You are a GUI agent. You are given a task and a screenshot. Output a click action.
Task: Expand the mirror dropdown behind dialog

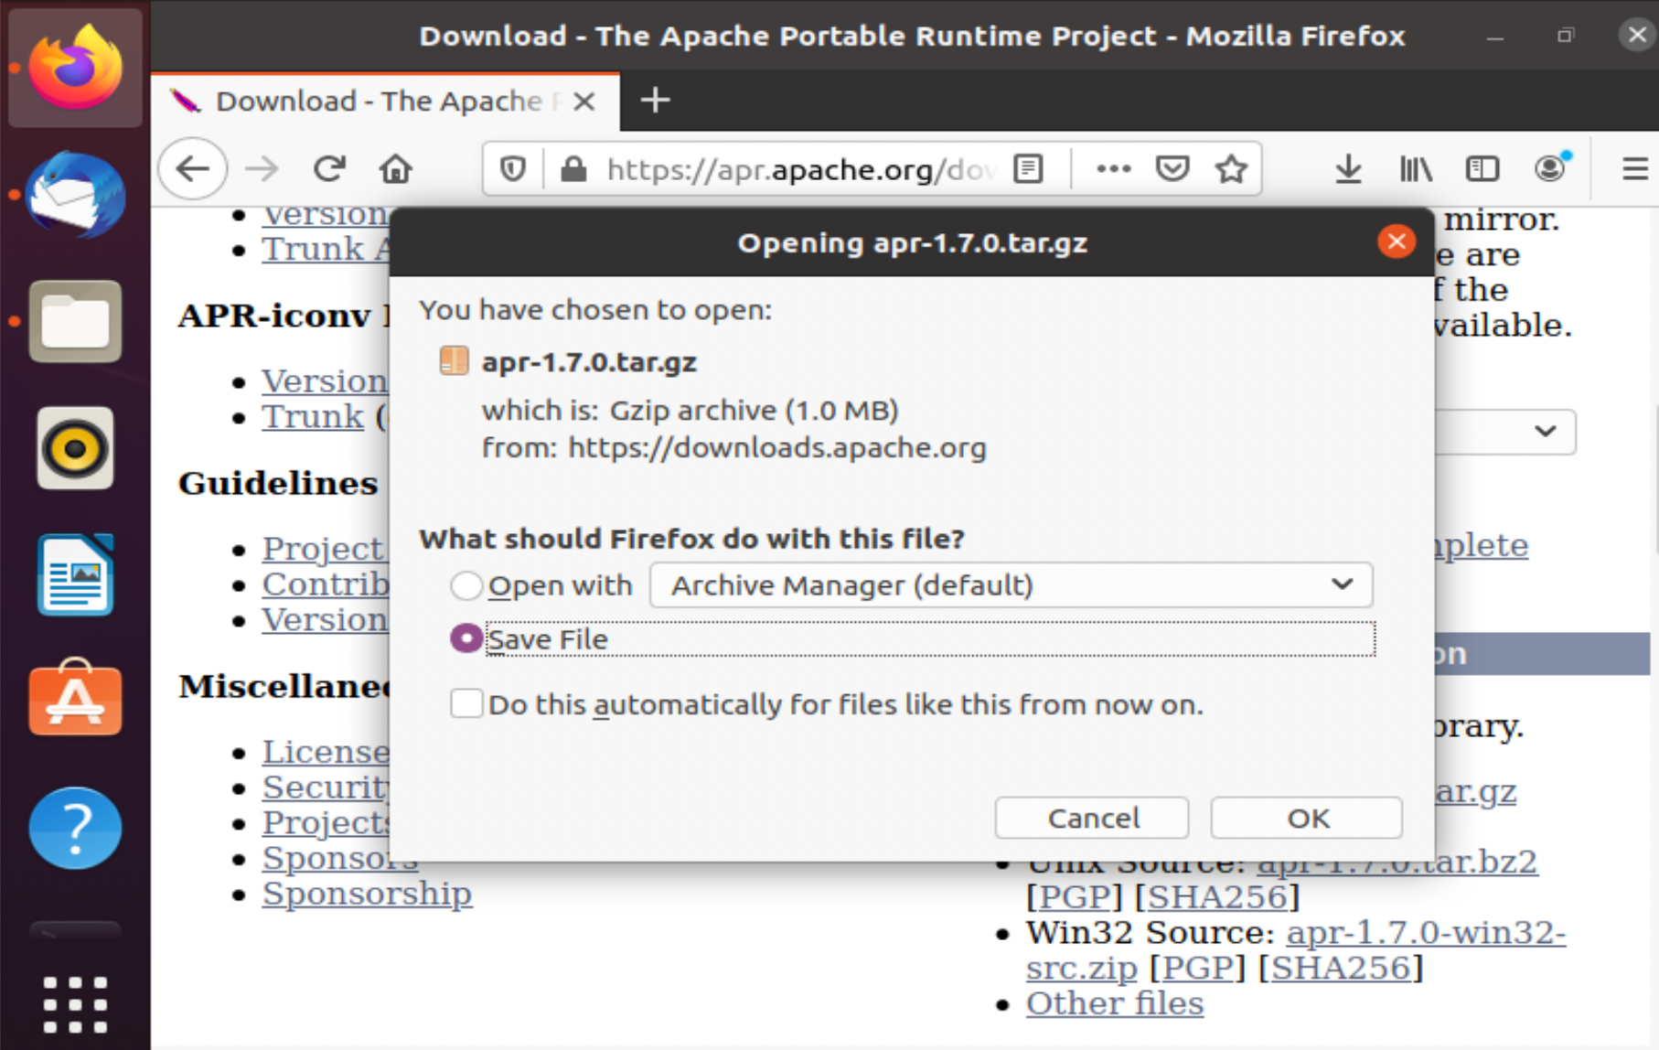click(1504, 432)
